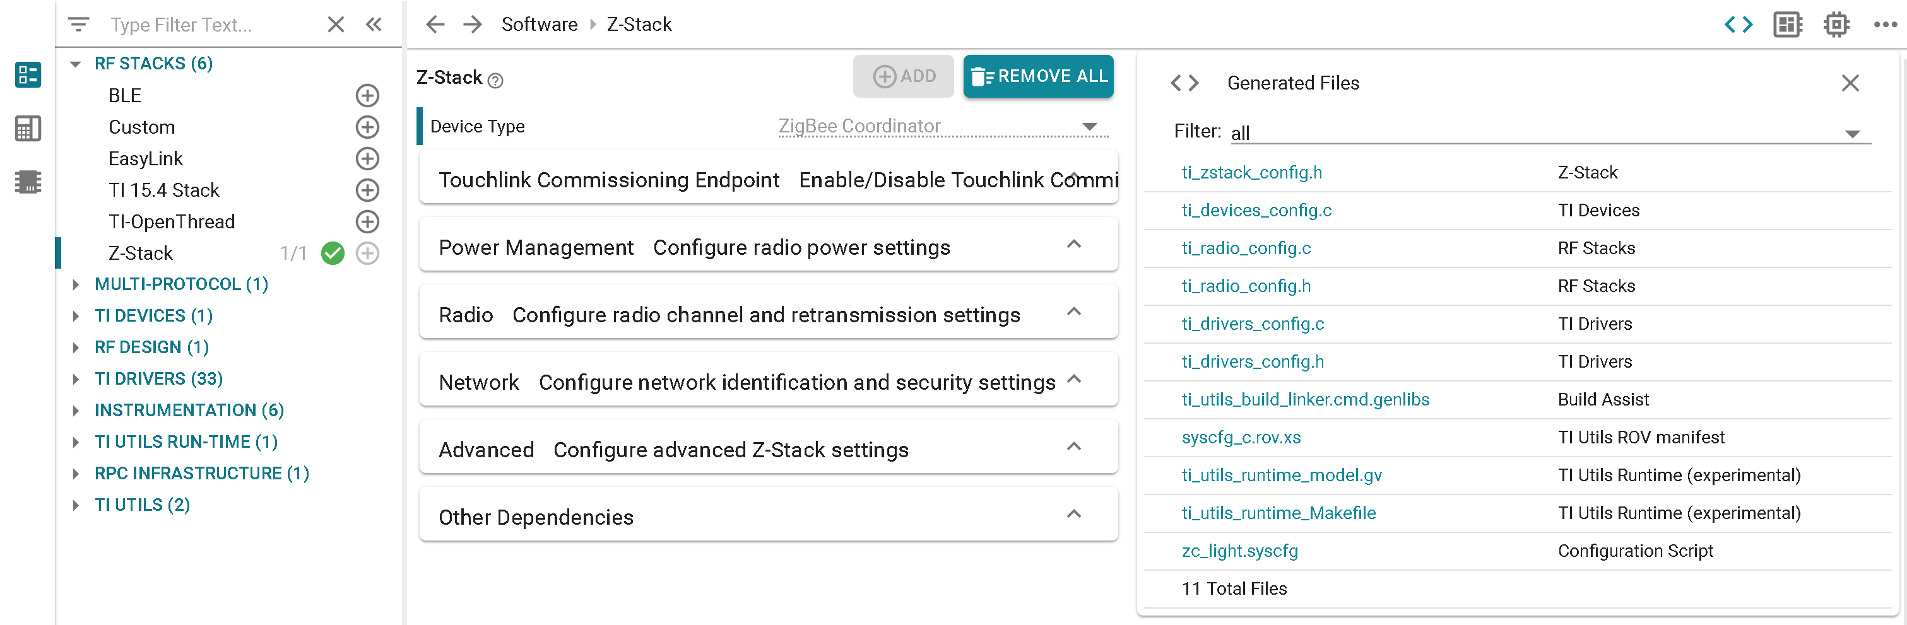Image resolution: width=1907 pixels, height=625 pixels.
Task: Add an EasyLink stack with plus icon
Action: (367, 158)
